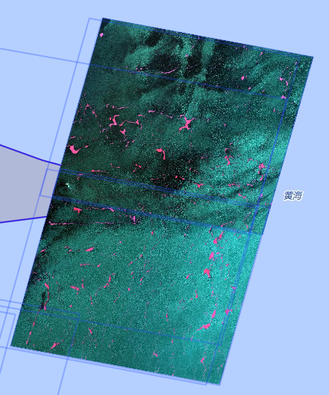Click the bright white spot on left side
Image resolution: width=329 pixels, height=395 pixels.
pyautogui.click(x=67, y=186)
